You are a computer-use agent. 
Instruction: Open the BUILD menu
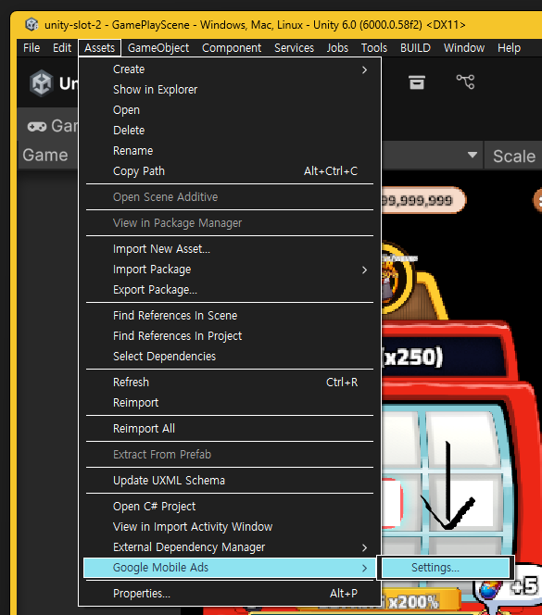pos(415,48)
